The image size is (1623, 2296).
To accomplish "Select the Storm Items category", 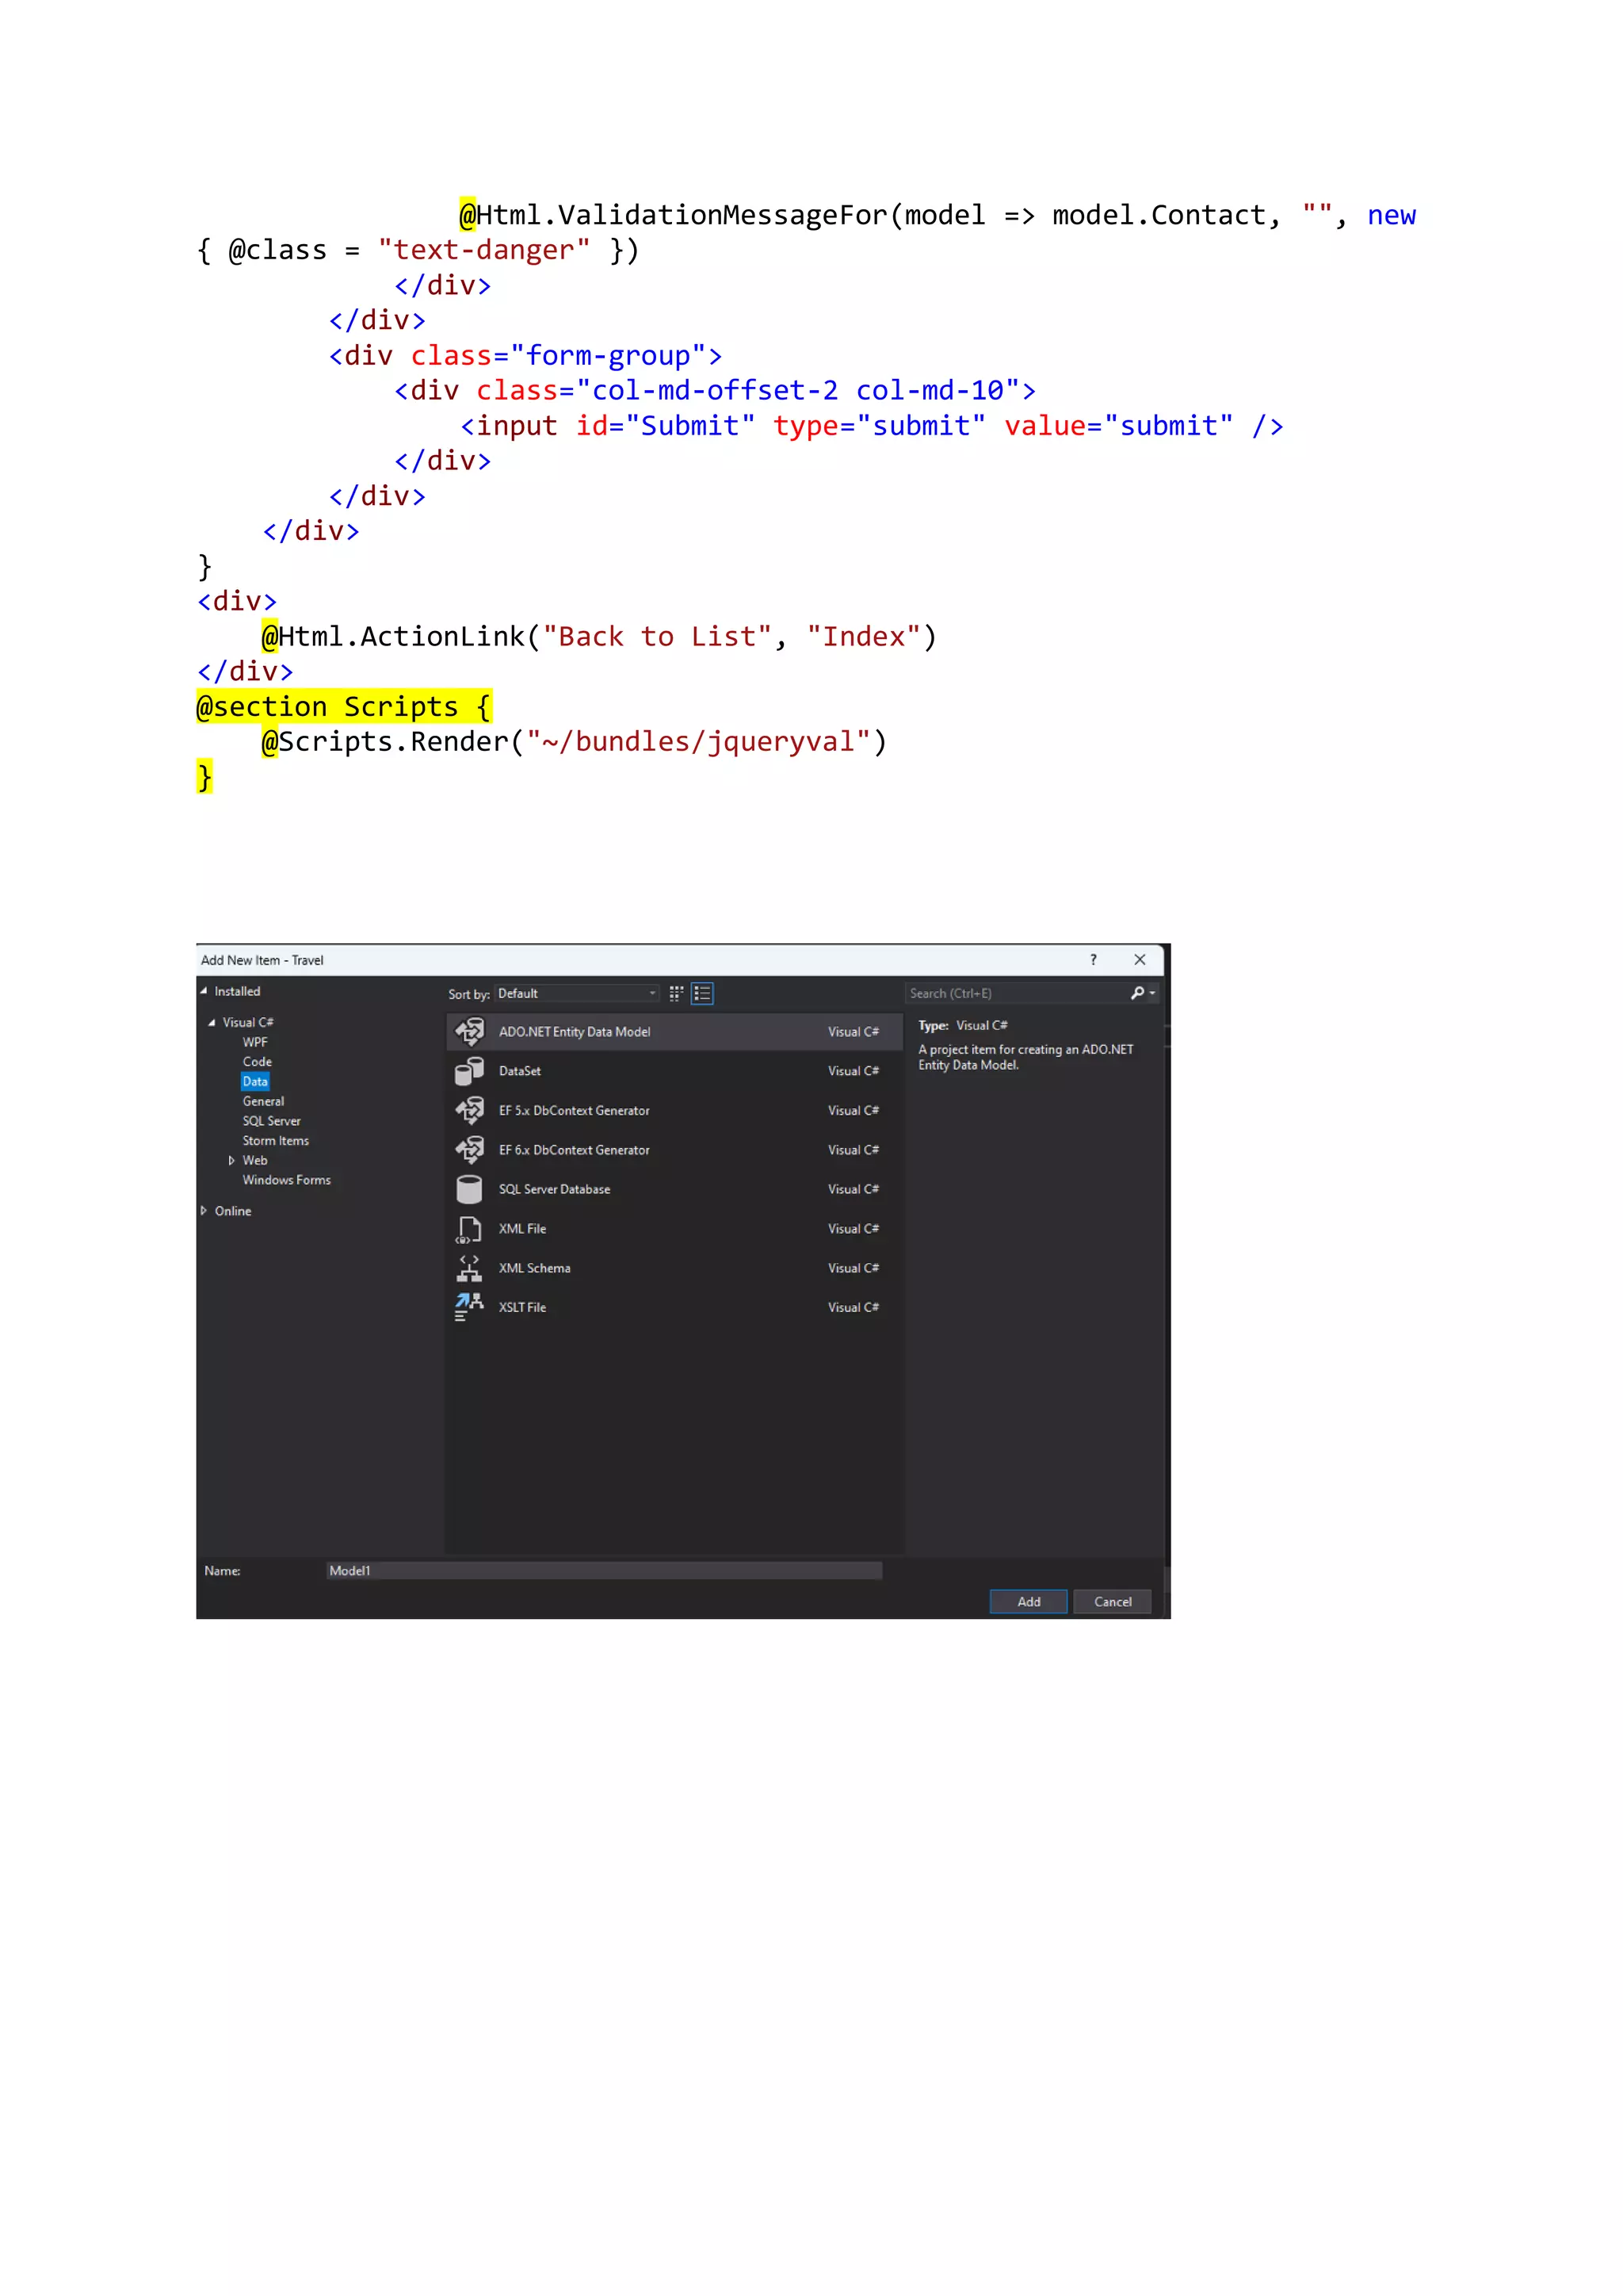I will tap(276, 1141).
